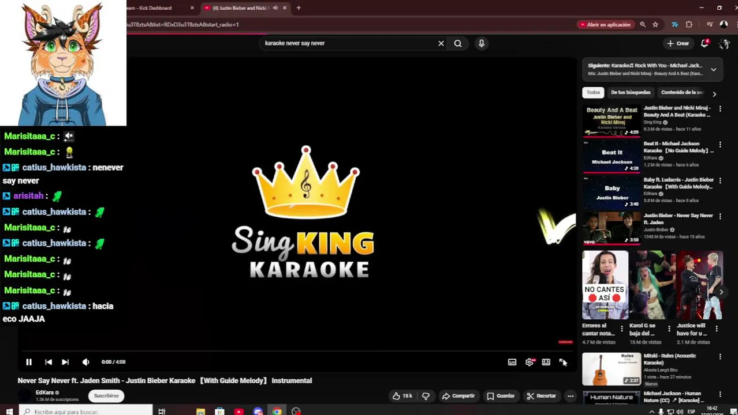738x415 pixels.
Task: Skip to the next video
Action: click(65, 362)
